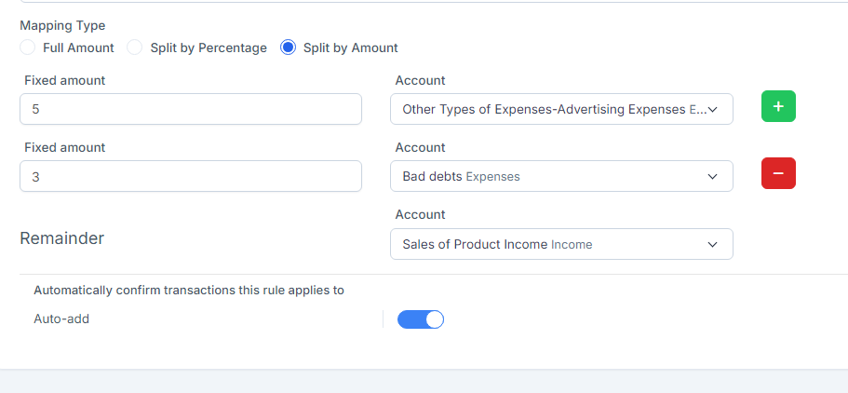Click the Remainder row label

click(x=61, y=238)
